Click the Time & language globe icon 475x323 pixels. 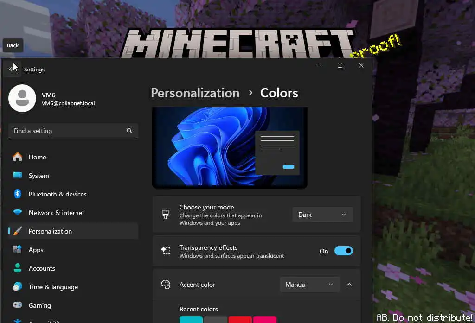18,286
